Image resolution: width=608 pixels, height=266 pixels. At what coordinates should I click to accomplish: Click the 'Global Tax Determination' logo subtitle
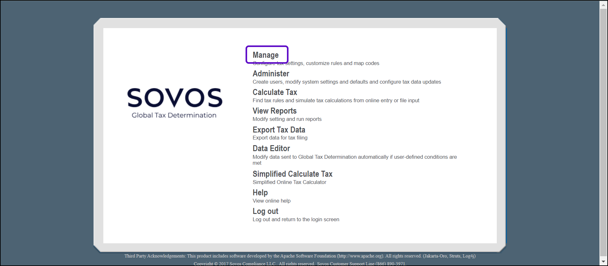pyautogui.click(x=174, y=115)
